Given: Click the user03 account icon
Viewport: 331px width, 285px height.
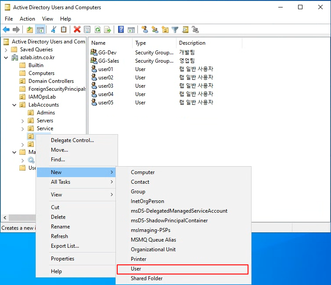Looking at the screenshot, I should [x=94, y=85].
